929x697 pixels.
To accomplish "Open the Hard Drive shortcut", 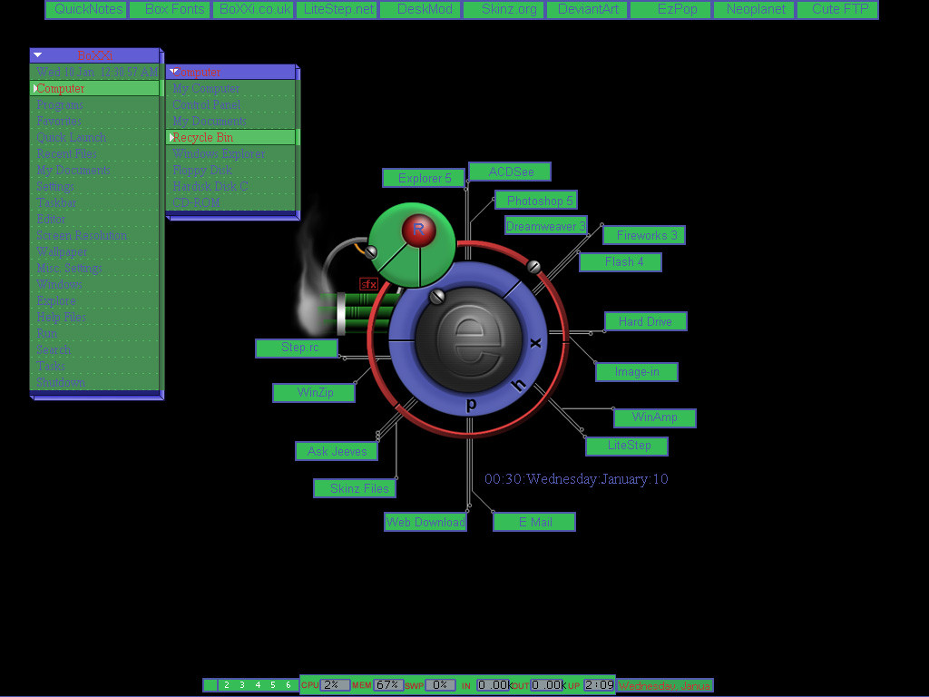I will pyautogui.click(x=646, y=321).
